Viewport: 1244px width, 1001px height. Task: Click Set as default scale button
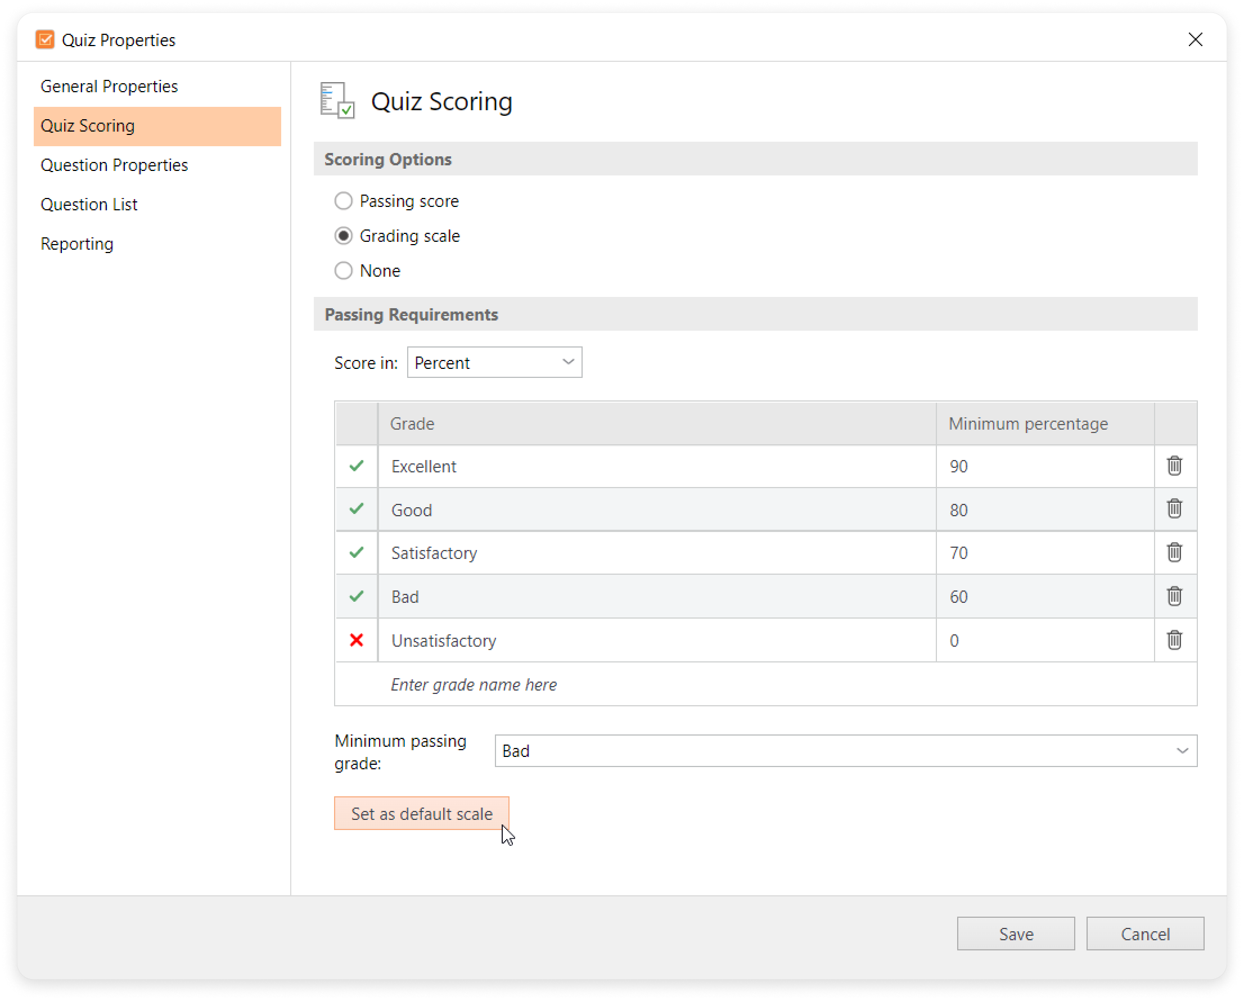pyautogui.click(x=421, y=814)
